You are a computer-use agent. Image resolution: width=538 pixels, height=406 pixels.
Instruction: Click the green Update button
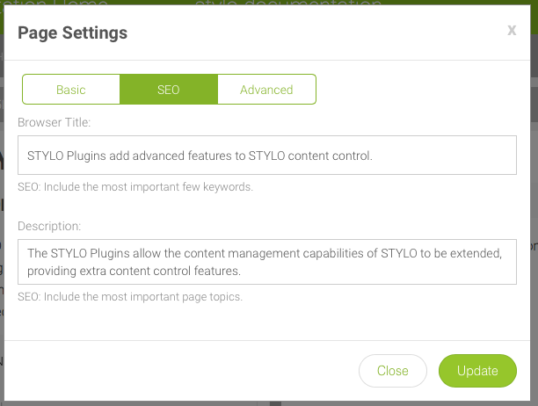click(x=477, y=371)
